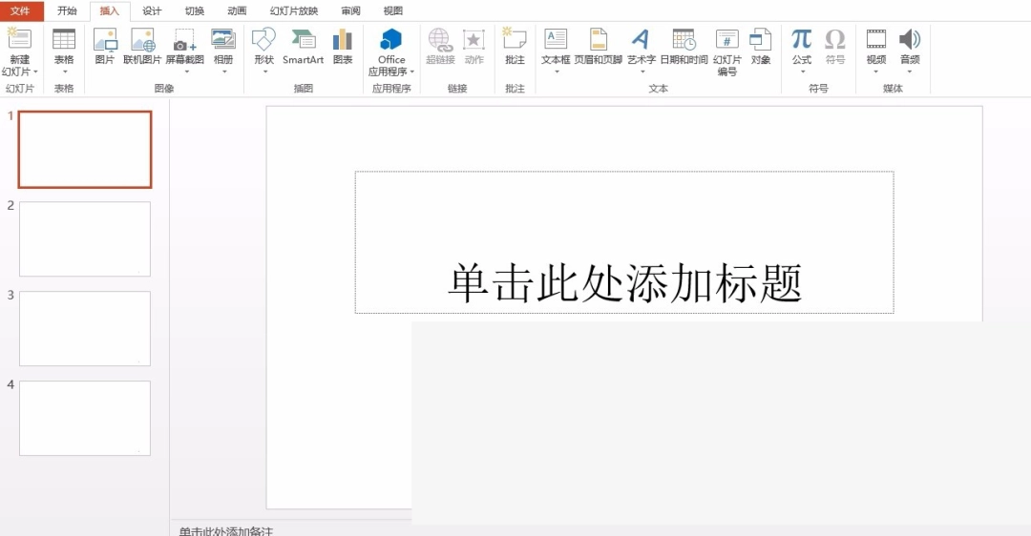
Task: Click the Photo Album (相册) icon
Action: click(222, 39)
